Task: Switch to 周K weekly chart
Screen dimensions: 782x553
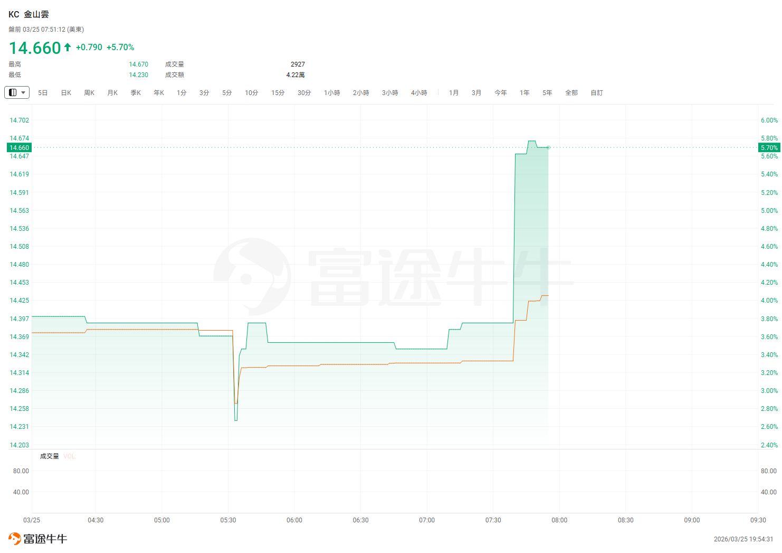Action: [x=89, y=93]
